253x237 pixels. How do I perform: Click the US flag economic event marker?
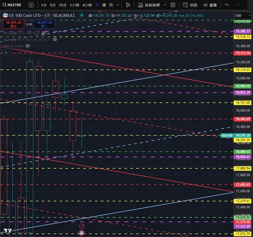[81, 233]
